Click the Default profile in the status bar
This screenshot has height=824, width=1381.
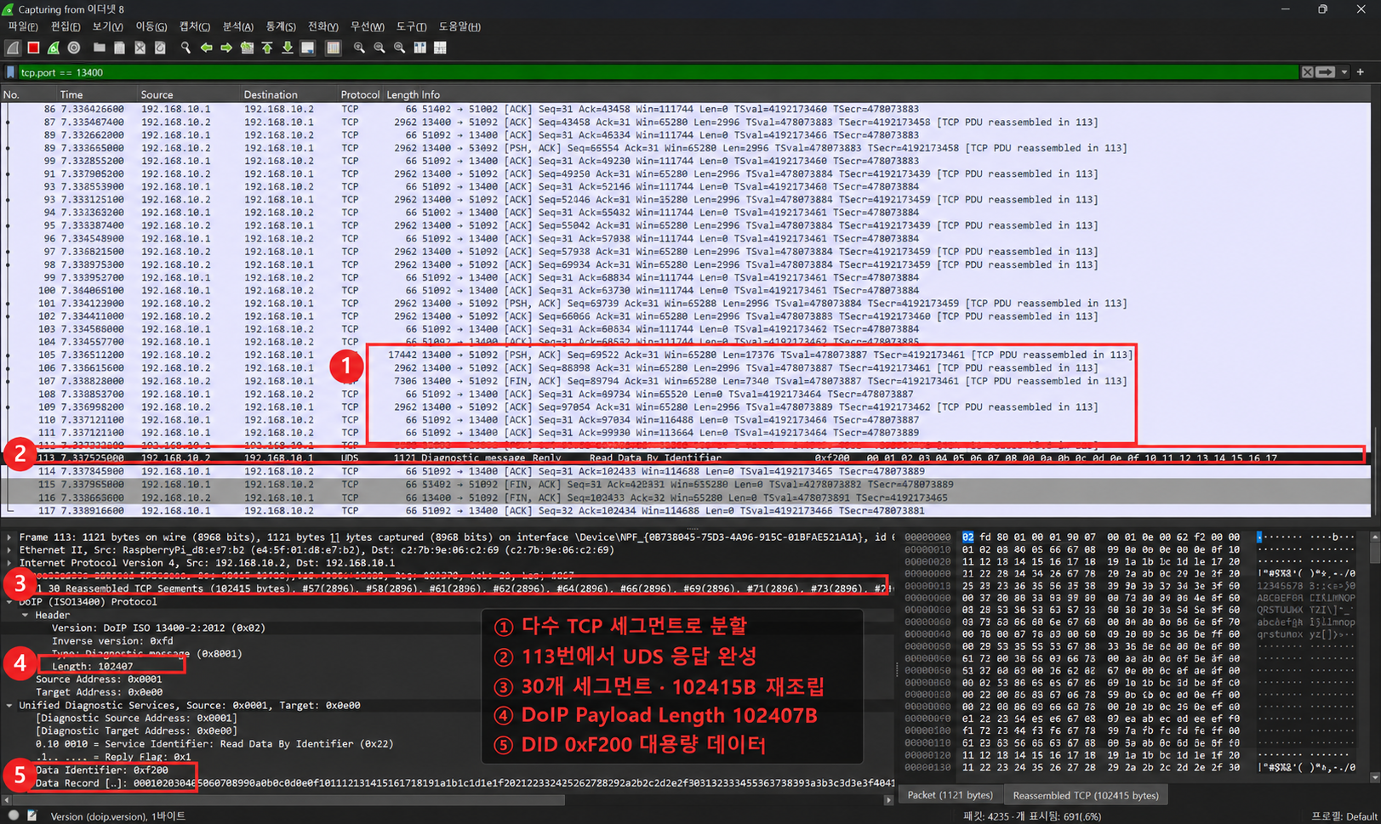click(1343, 816)
